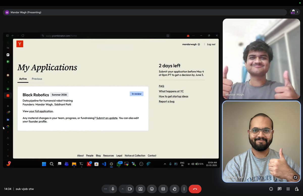Open the video settings chevron beside the camera

tap(123, 189)
